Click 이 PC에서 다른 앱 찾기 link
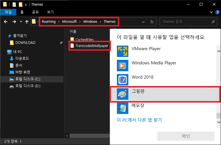 pyautogui.click(x=139, y=120)
